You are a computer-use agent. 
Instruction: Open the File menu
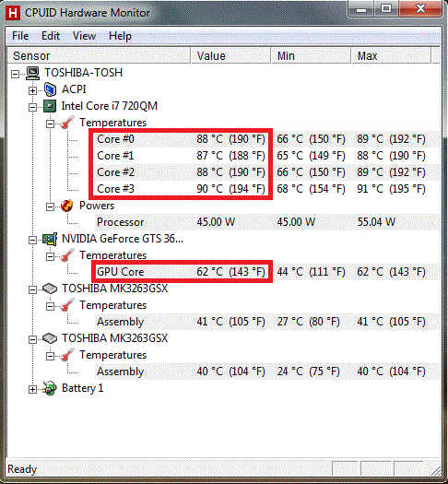click(x=20, y=36)
